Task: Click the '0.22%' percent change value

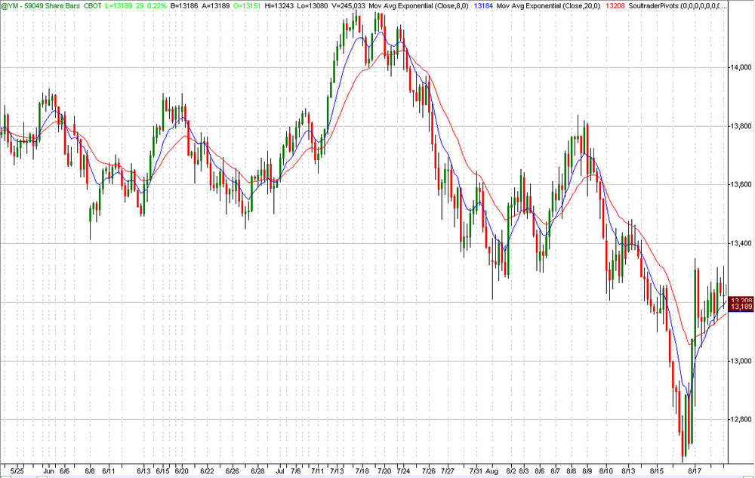Action: click(156, 6)
